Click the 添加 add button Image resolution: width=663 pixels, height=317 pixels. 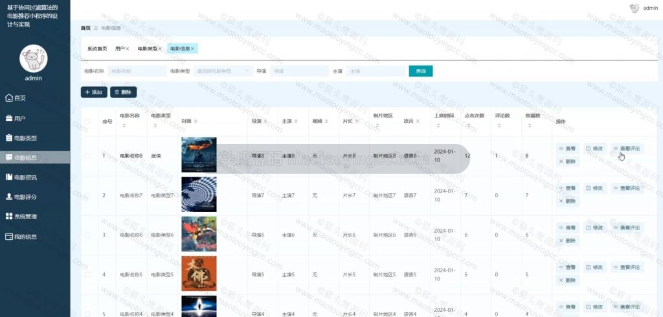point(94,92)
